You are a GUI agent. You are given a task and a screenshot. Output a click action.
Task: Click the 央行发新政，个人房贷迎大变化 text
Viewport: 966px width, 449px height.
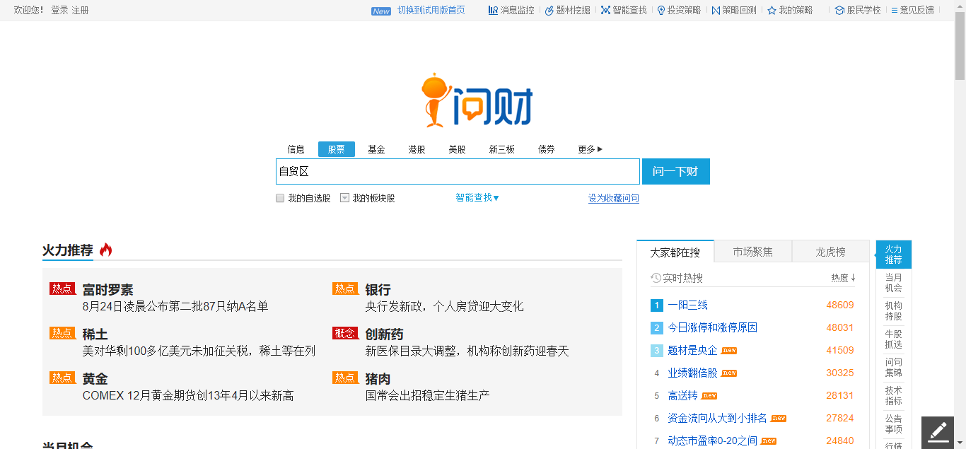click(445, 306)
